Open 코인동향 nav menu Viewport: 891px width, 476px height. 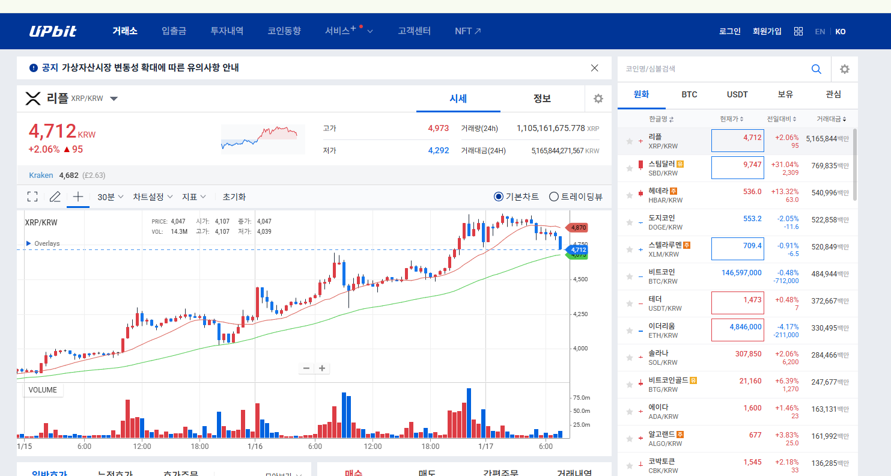click(x=284, y=31)
